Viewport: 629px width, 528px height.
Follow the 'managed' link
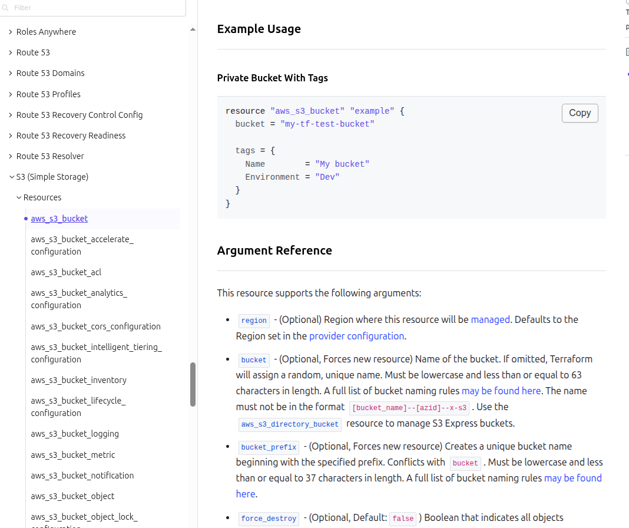point(490,319)
